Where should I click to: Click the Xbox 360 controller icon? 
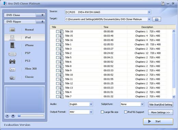tap(12, 69)
